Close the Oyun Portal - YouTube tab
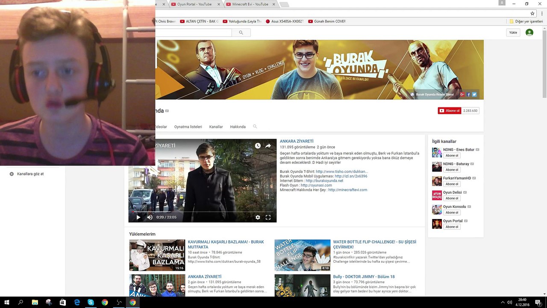Screen dimensions: 547x308 pos(219,4)
